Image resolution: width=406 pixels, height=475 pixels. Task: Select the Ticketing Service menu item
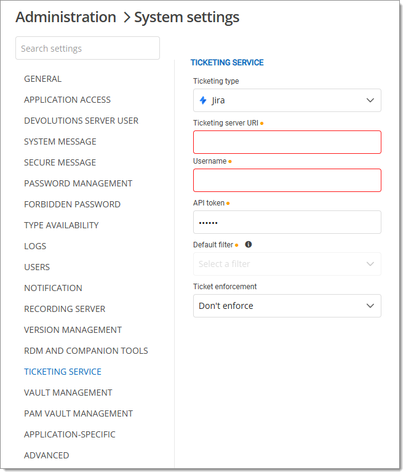(x=63, y=372)
